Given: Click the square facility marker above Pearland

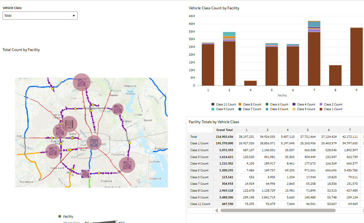Looking at the screenshot, I should (x=85, y=174).
